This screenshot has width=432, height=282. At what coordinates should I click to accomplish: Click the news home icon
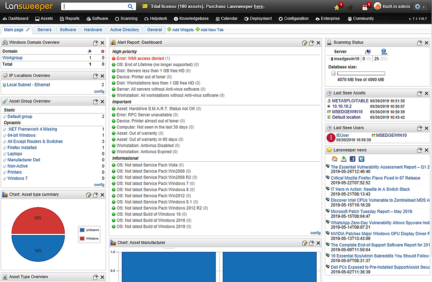335,159
